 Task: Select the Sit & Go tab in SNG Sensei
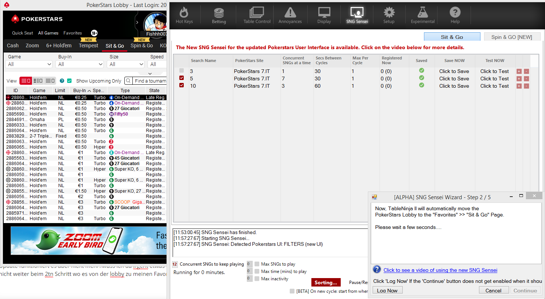tap(452, 37)
